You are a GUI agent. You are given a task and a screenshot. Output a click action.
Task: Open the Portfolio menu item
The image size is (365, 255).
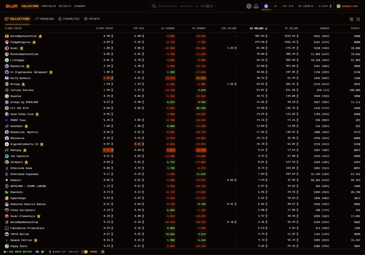coord(49,6)
